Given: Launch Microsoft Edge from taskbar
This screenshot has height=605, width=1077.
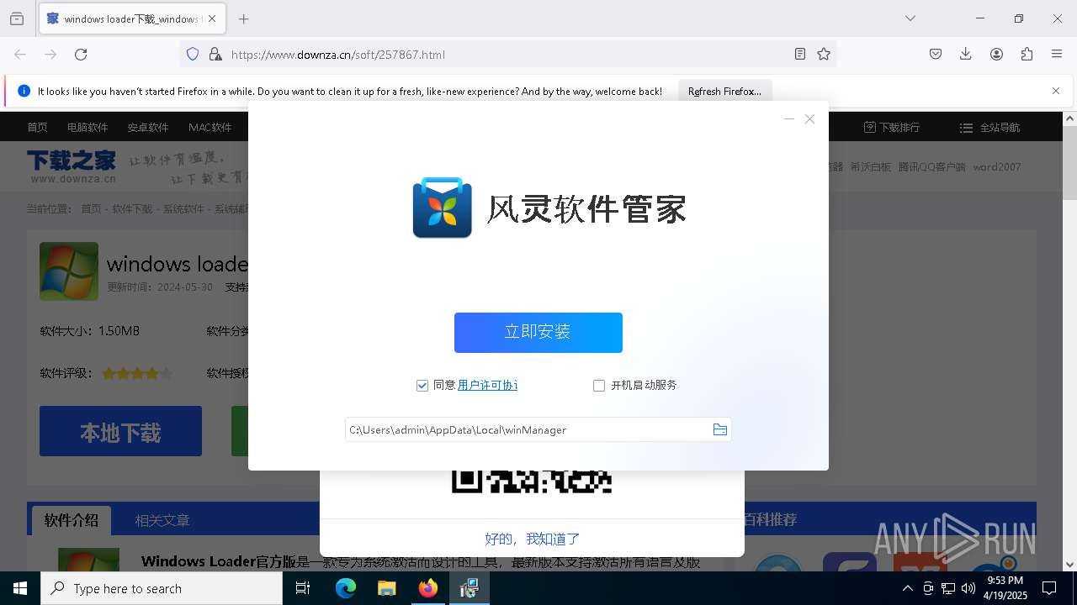Looking at the screenshot, I should coord(346,588).
